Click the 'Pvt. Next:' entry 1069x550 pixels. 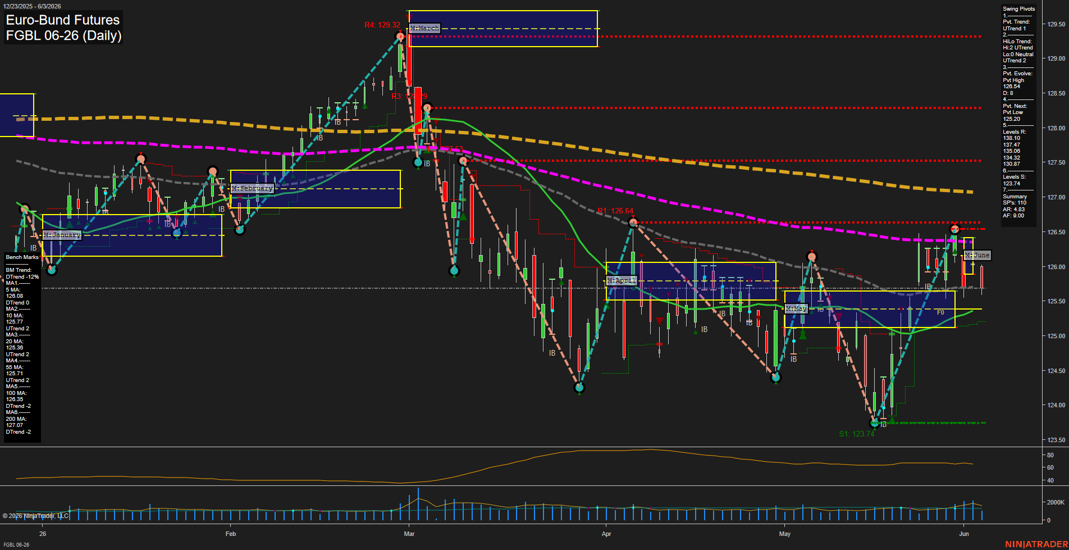pyautogui.click(x=1015, y=106)
